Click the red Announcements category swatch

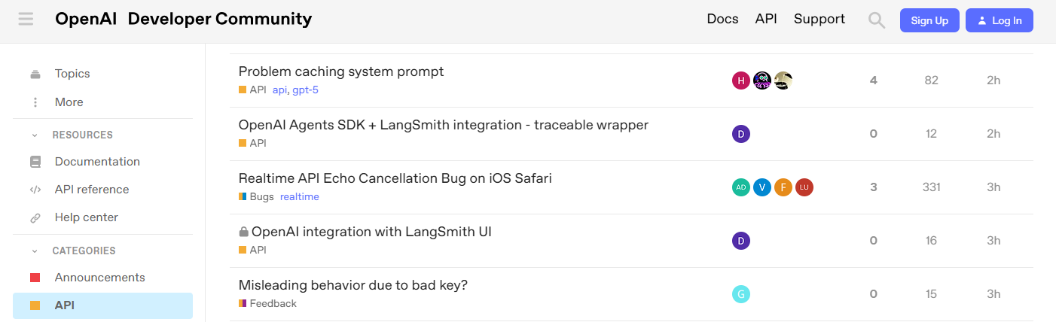pyautogui.click(x=35, y=278)
